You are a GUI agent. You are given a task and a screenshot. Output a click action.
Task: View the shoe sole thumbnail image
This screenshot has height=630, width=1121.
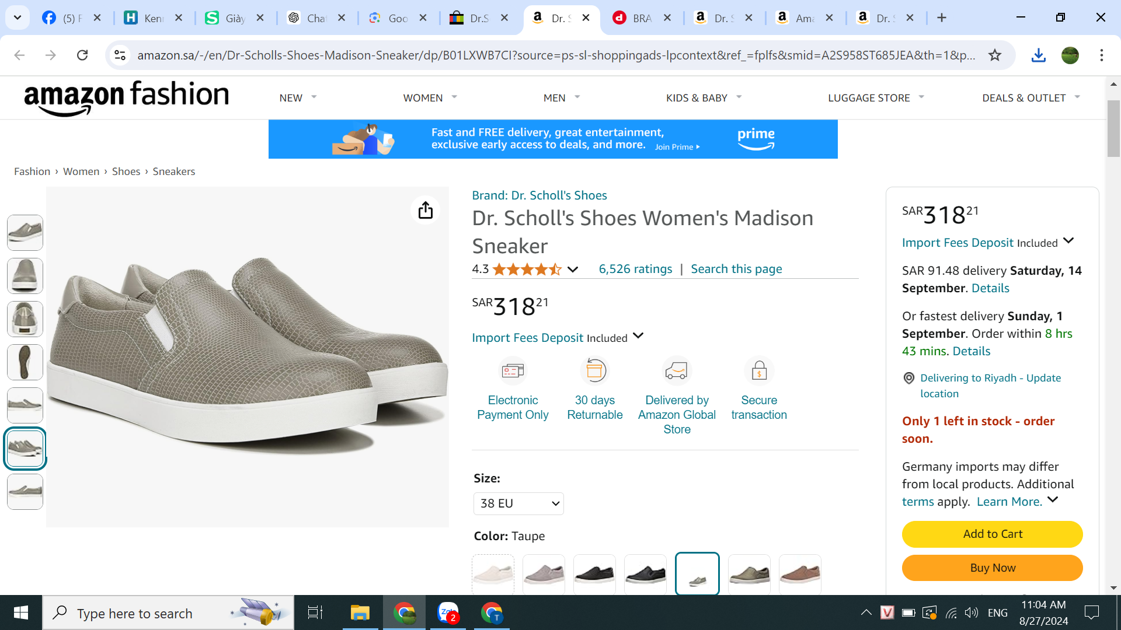(25, 362)
